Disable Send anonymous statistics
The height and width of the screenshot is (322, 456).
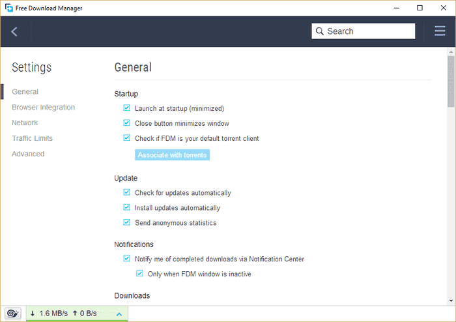[127, 223]
